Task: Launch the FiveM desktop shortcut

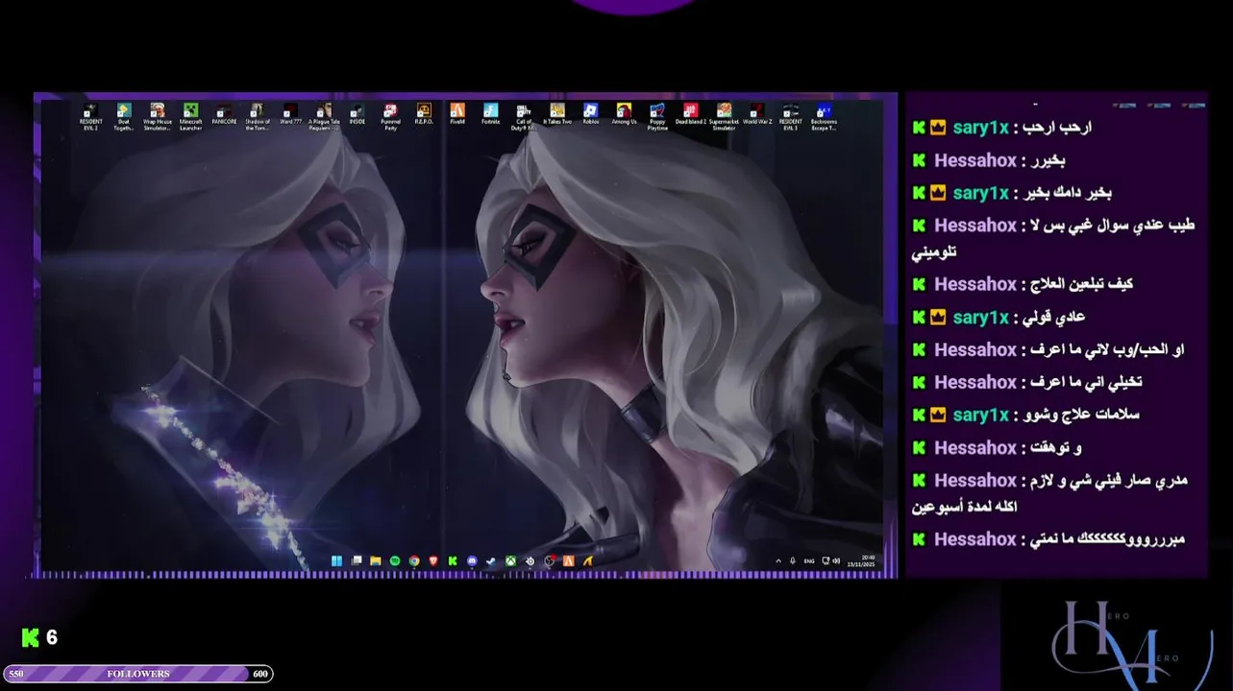Action: [x=457, y=114]
